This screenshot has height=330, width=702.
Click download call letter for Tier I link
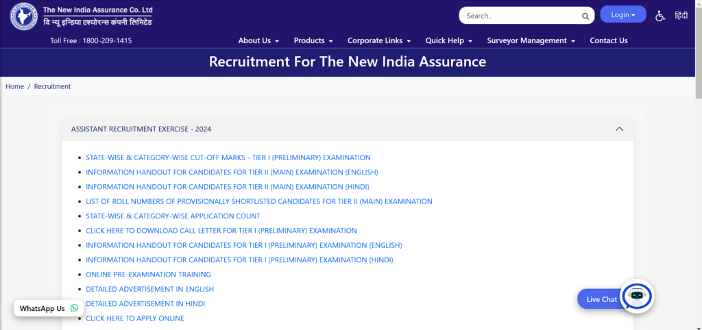pos(221,231)
